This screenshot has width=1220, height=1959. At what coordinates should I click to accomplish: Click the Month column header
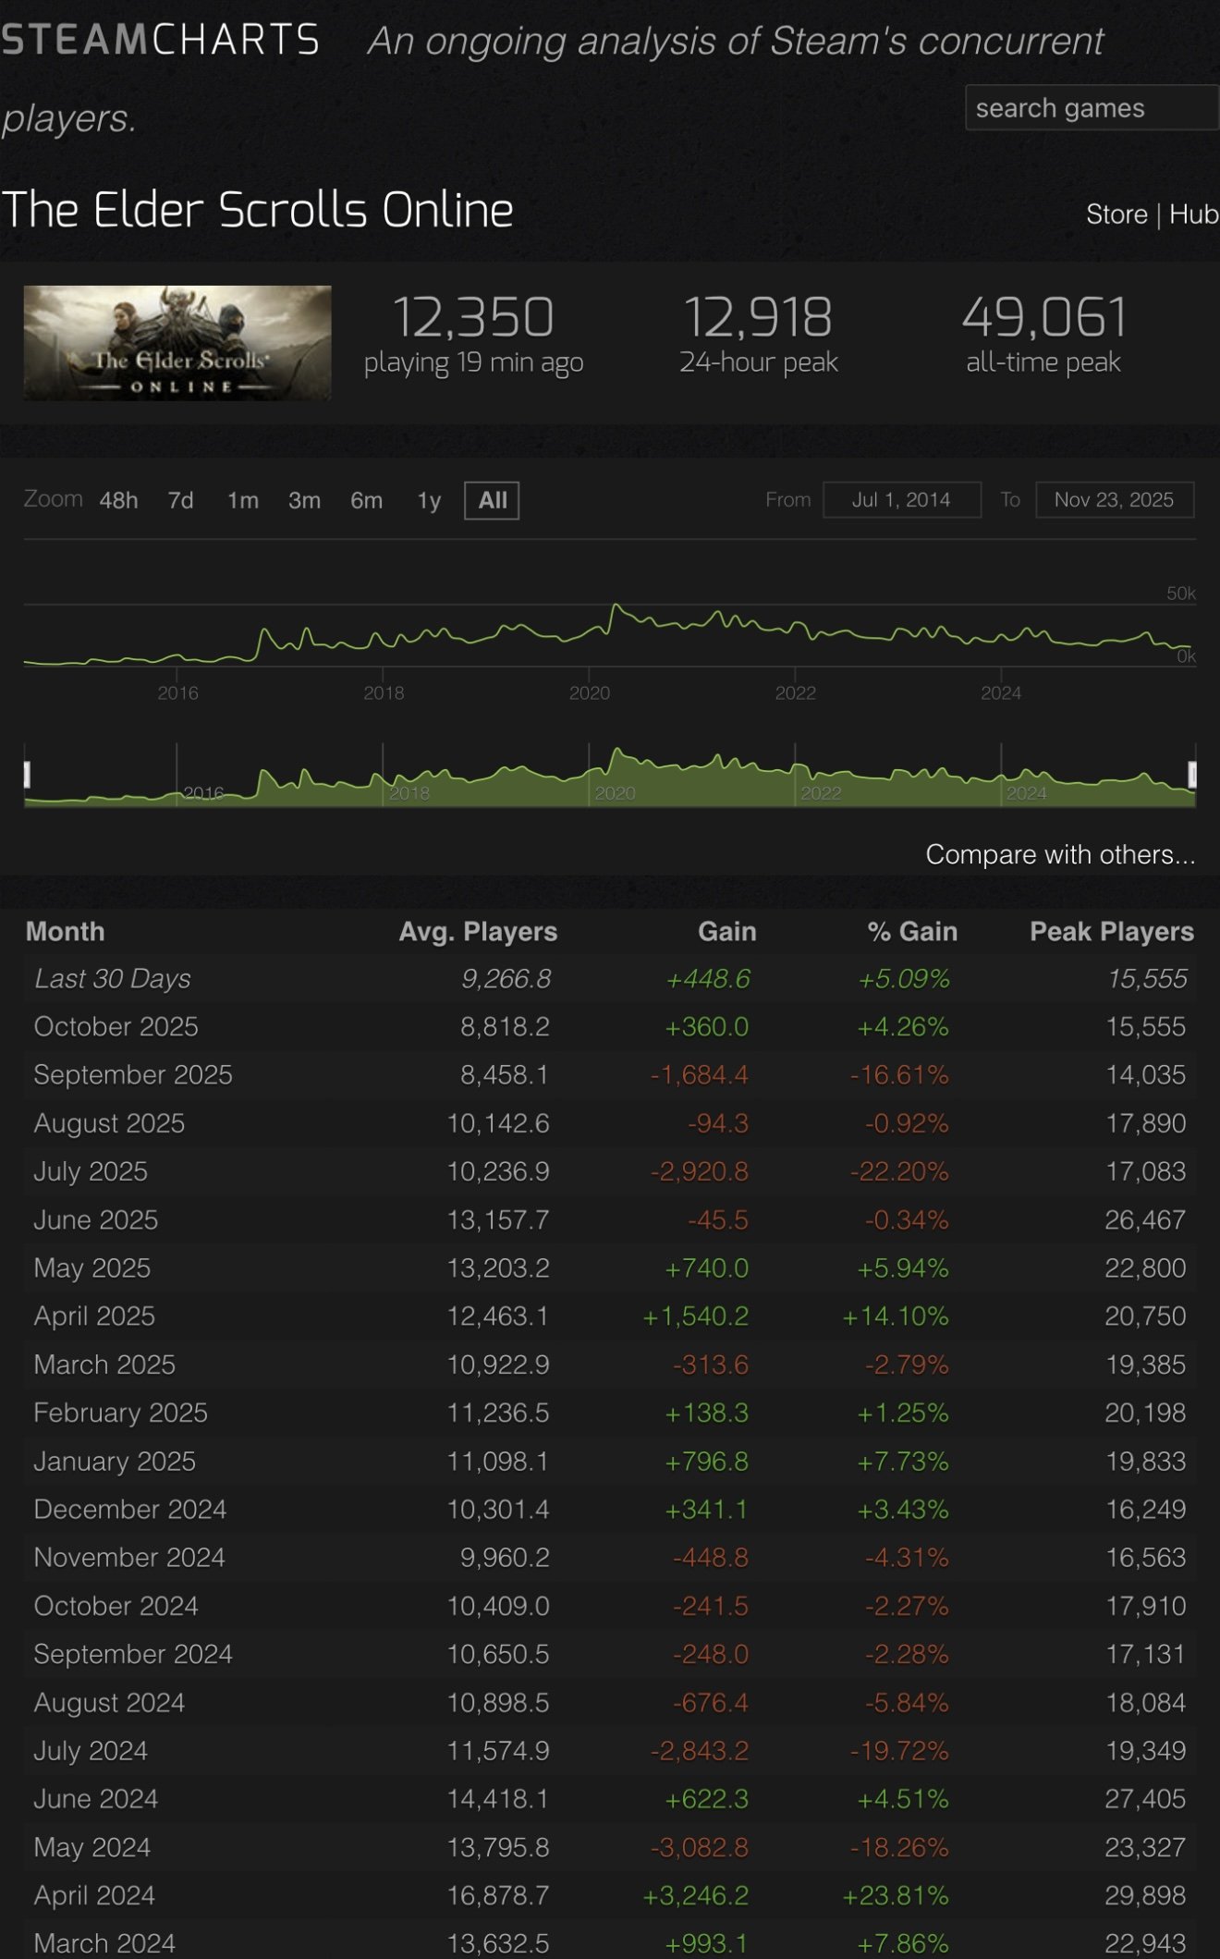click(x=65, y=932)
